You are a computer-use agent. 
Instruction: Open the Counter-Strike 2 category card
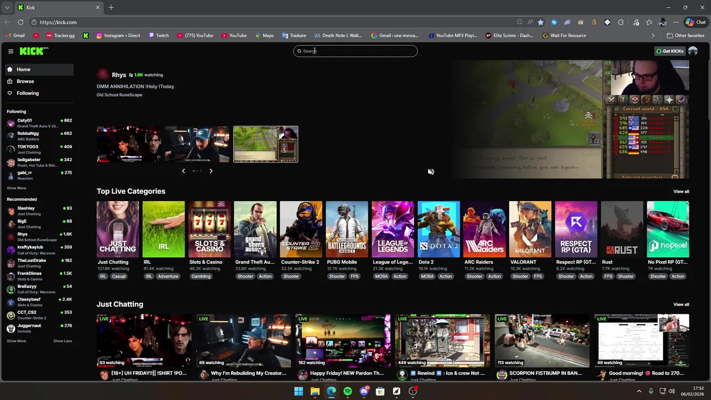pyautogui.click(x=301, y=229)
